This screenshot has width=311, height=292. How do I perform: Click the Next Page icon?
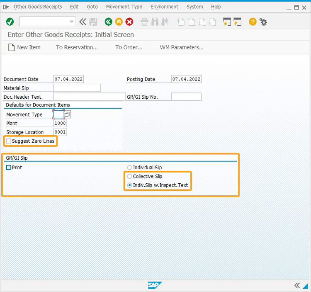pos(202,22)
